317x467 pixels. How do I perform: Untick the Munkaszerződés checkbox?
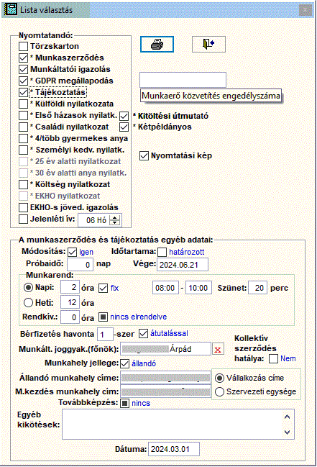click(23, 58)
